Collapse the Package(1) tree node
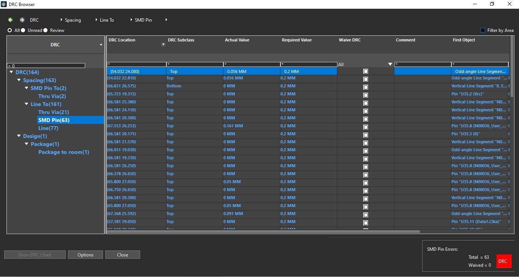 click(27, 144)
